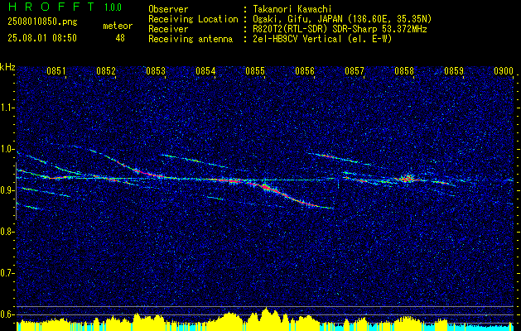Click the 0858 time marker
Image resolution: width=521 pixels, height=331 pixels.
(404, 71)
